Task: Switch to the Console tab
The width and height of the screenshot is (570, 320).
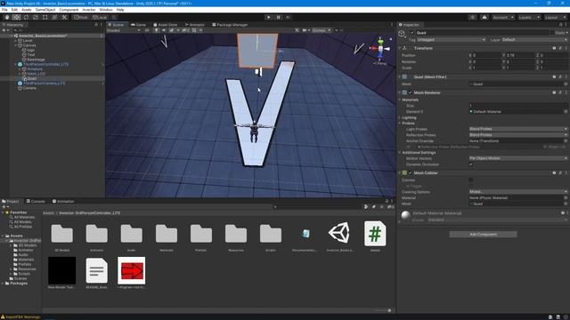Action: (x=36, y=202)
